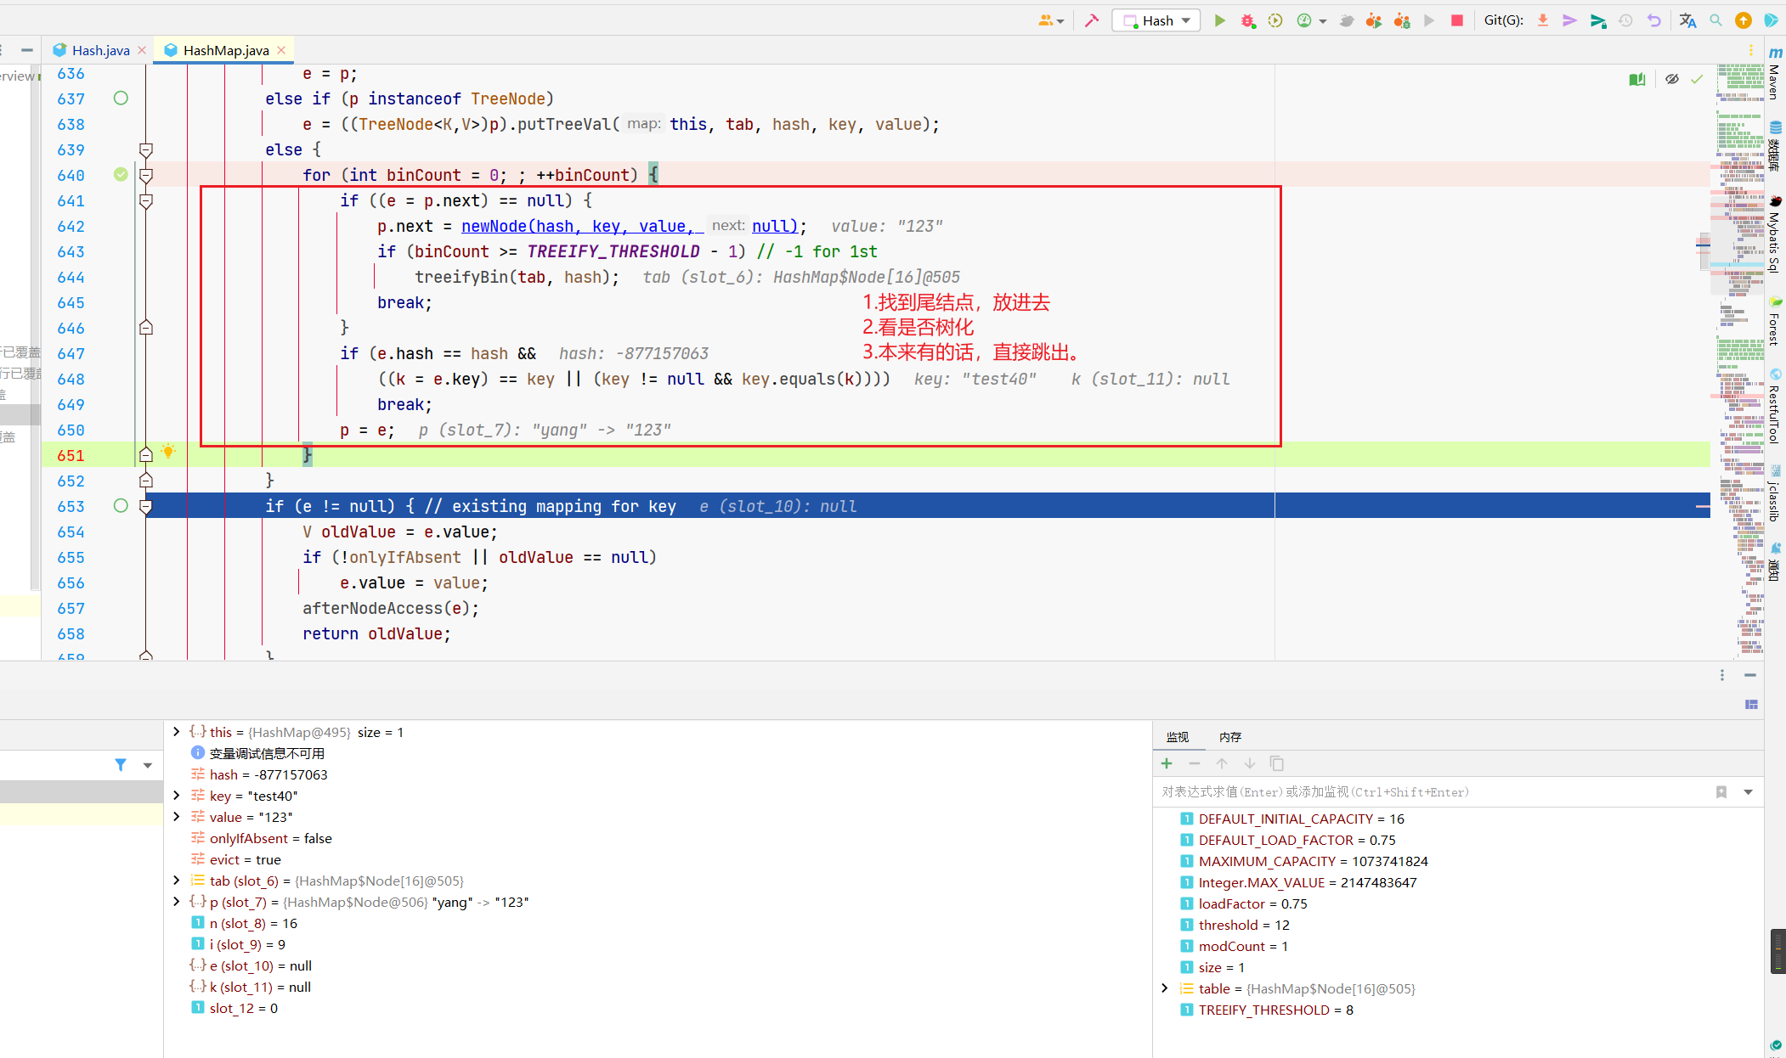Screen dimensions: 1786x1058
Task: Click Git push green arrow icon
Action: point(1598,20)
